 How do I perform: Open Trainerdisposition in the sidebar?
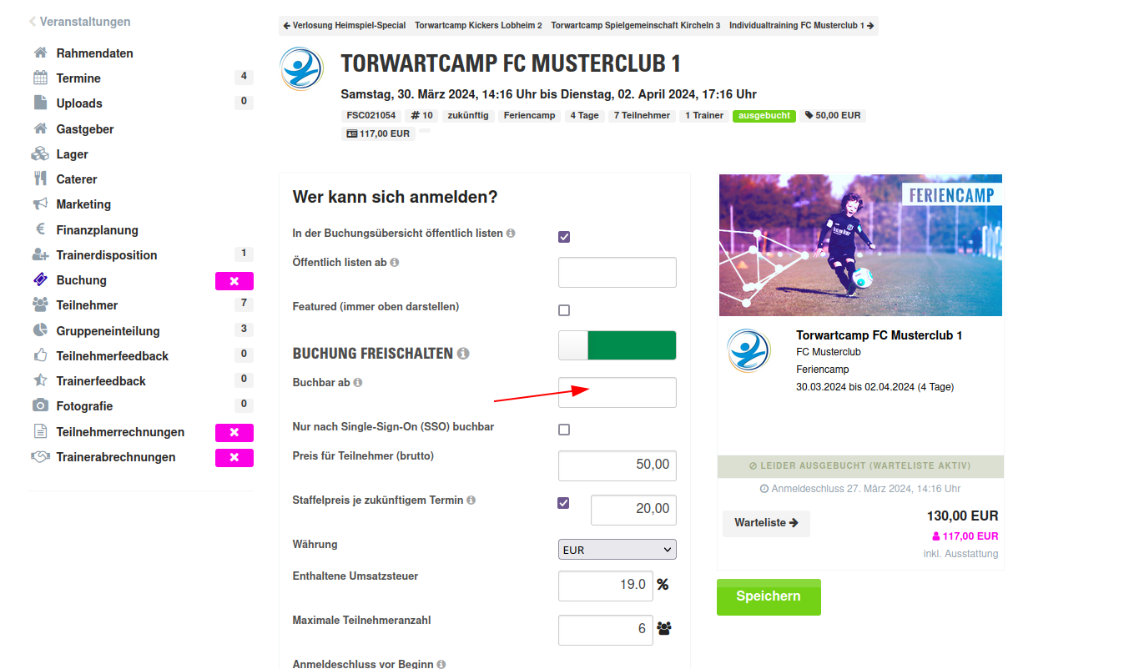coord(107,255)
